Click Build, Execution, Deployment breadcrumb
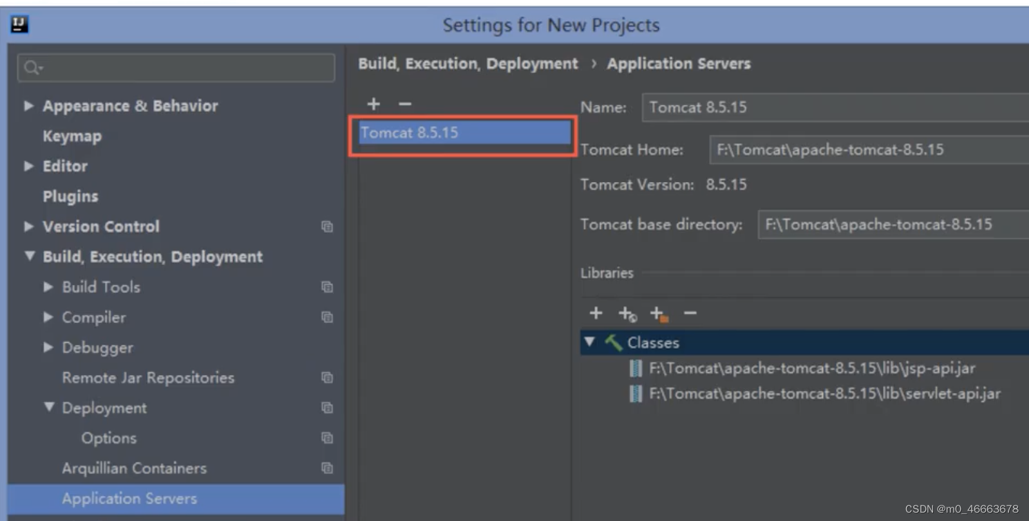 (x=468, y=64)
